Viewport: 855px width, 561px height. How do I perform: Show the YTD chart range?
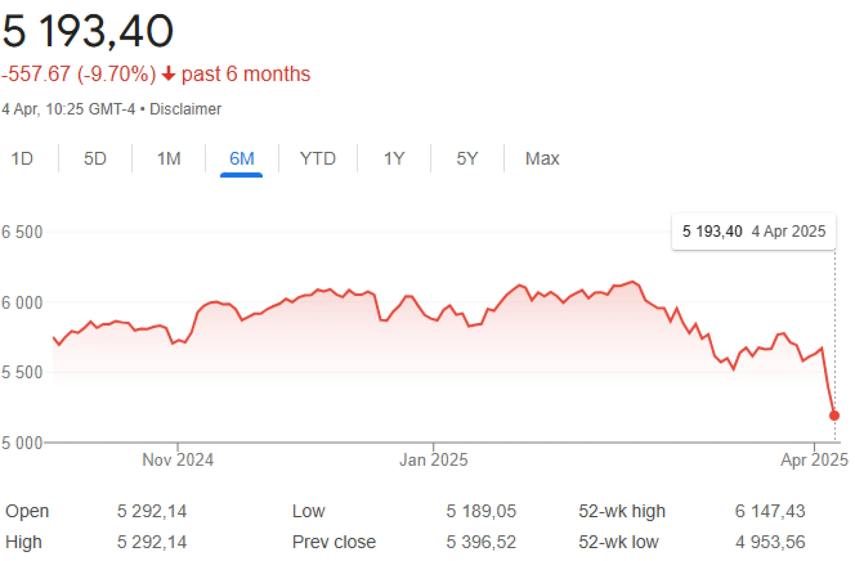(x=318, y=158)
